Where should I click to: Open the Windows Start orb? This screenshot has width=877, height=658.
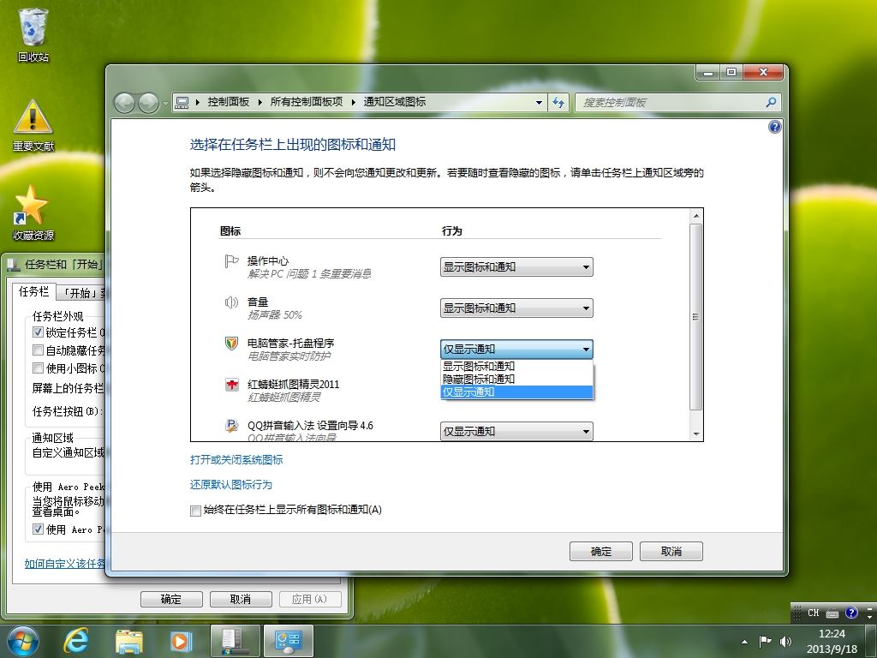tap(23, 641)
